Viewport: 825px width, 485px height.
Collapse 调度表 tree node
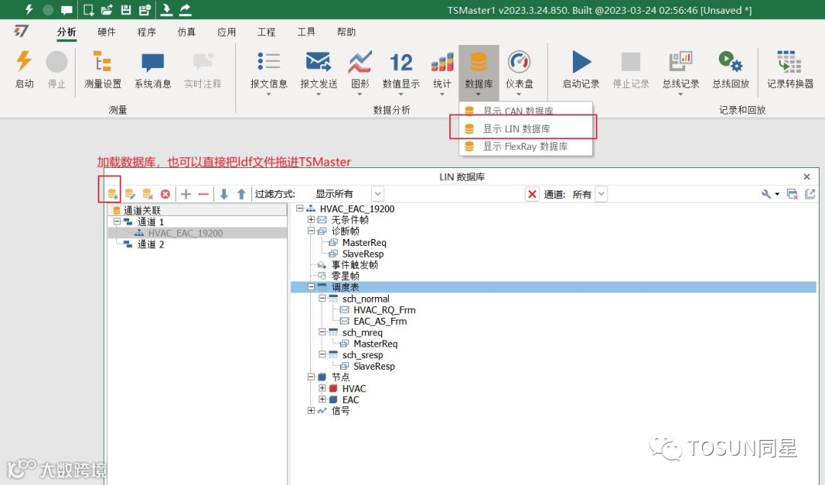(x=311, y=287)
